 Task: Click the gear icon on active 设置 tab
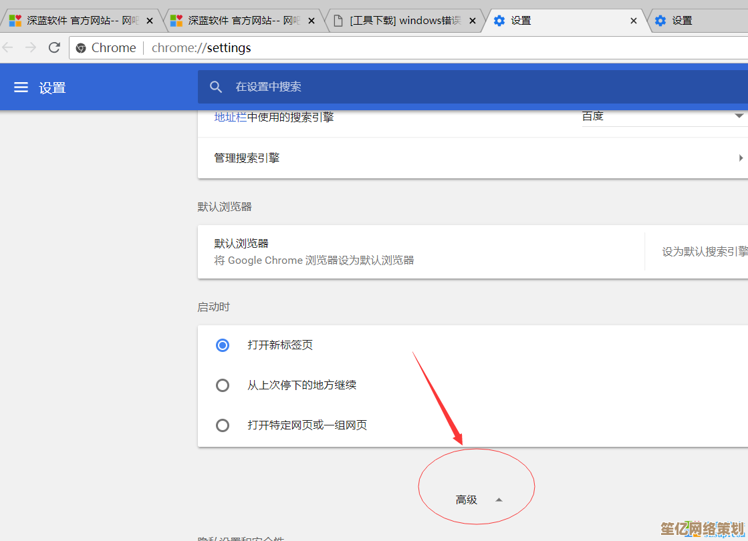coord(499,21)
